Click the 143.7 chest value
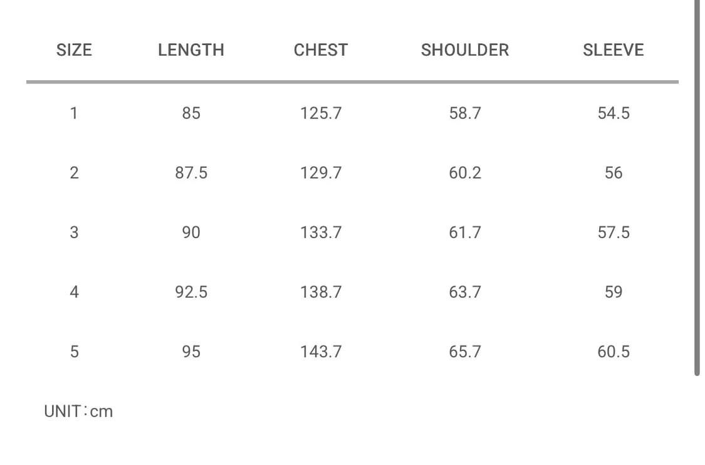Screen dimensions: 705x465 pyautogui.click(x=320, y=352)
